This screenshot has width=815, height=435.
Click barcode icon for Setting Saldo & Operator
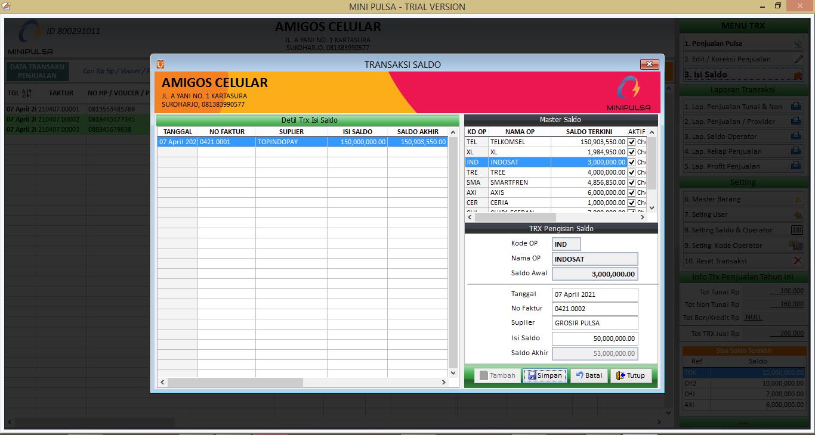point(797,230)
